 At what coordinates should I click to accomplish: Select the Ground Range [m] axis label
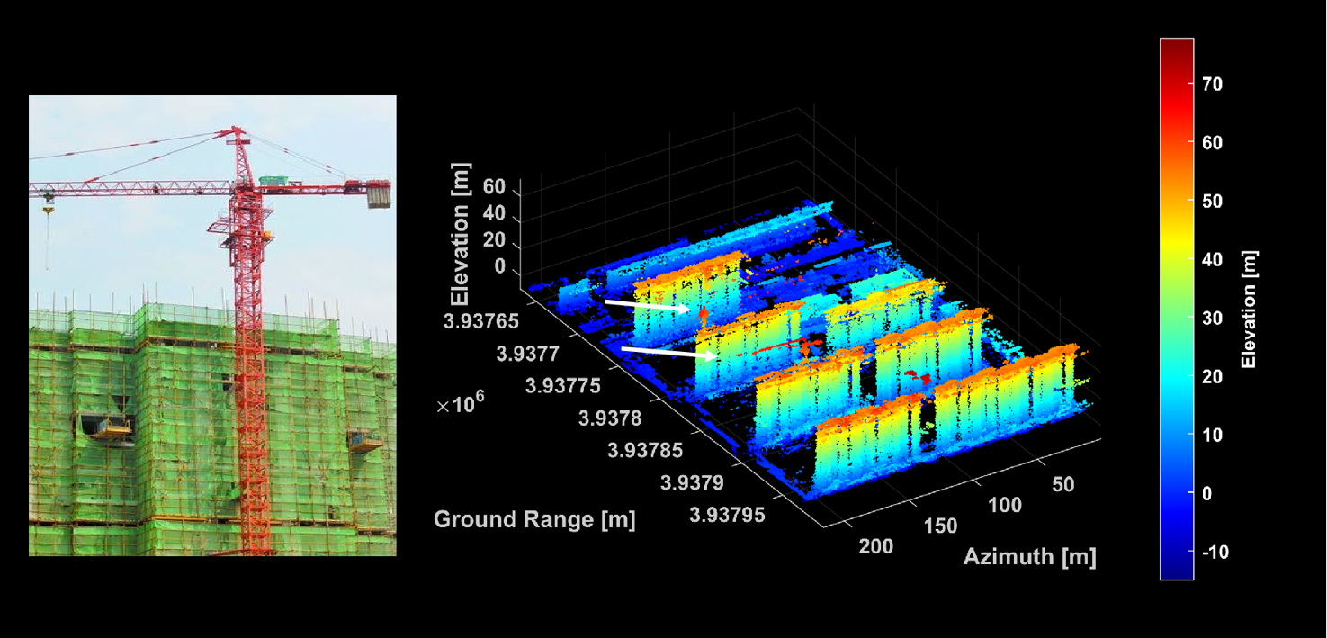coord(534,519)
